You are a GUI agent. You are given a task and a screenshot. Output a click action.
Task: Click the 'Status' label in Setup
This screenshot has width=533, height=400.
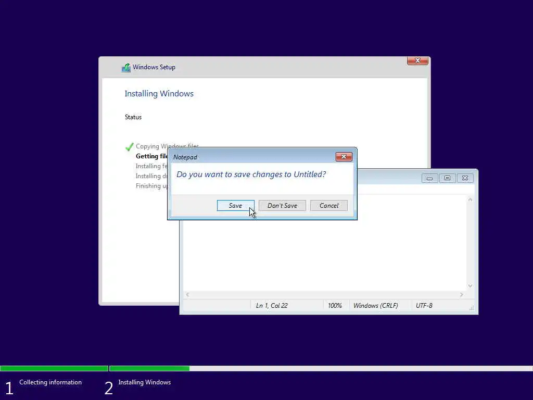tap(133, 117)
